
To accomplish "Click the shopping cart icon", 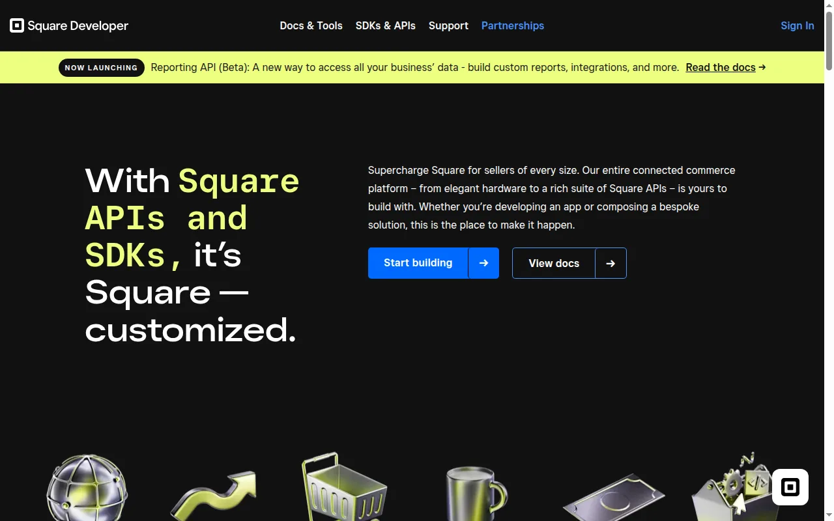I will [x=345, y=487].
